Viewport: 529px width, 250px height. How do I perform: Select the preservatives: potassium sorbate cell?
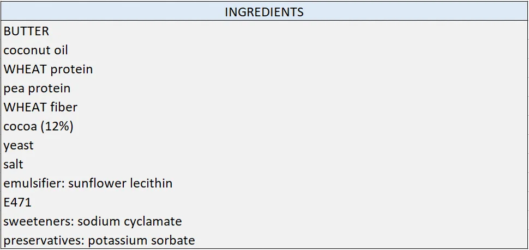tap(264, 240)
